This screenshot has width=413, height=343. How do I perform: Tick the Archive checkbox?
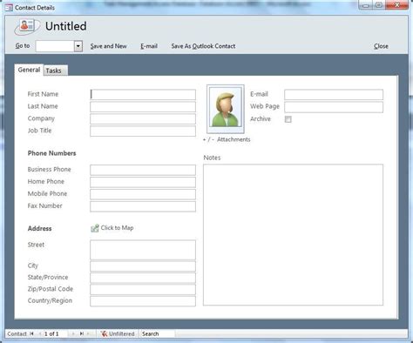[288, 119]
